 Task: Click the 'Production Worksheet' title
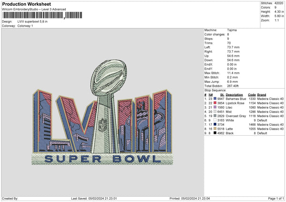point(26,4)
